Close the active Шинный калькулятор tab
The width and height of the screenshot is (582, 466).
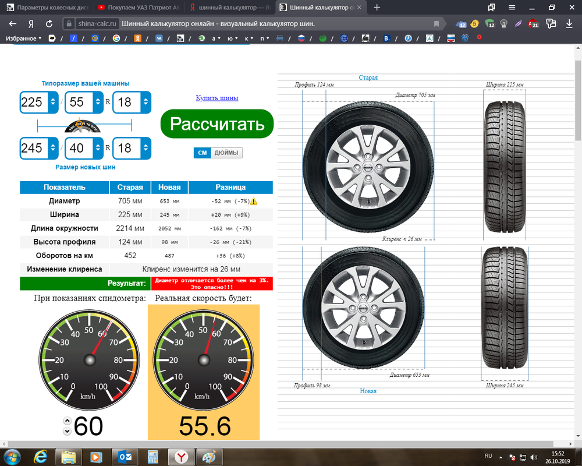coord(359,8)
